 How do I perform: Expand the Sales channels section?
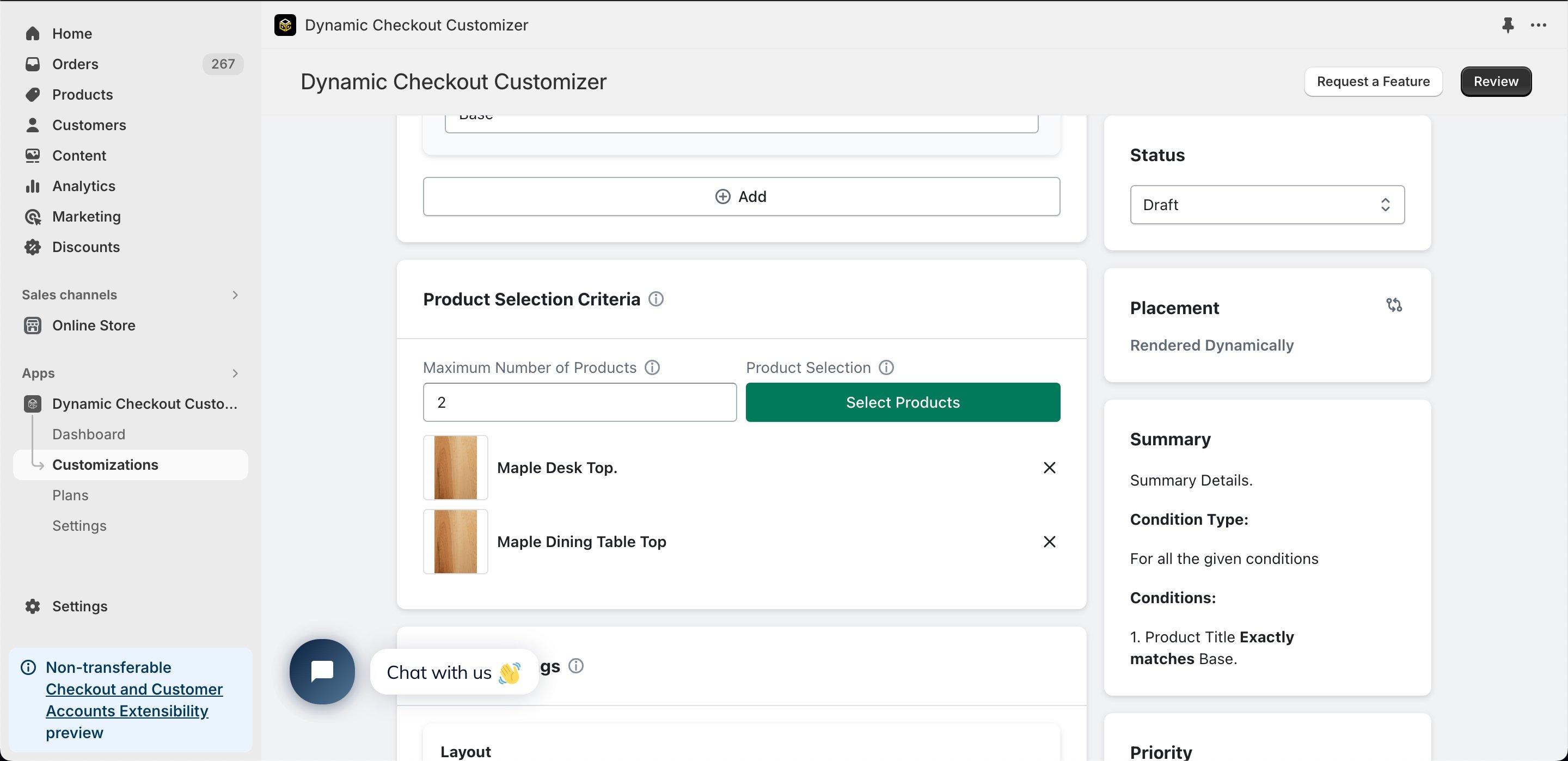[x=236, y=294]
